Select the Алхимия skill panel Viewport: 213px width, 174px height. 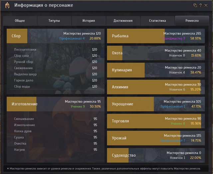pyautogui.click(x=156, y=87)
